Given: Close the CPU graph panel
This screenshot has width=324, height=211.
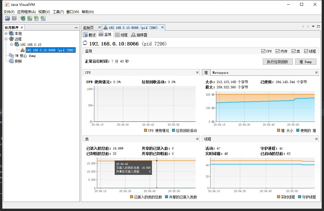Looking at the screenshot, I should coord(197,72).
